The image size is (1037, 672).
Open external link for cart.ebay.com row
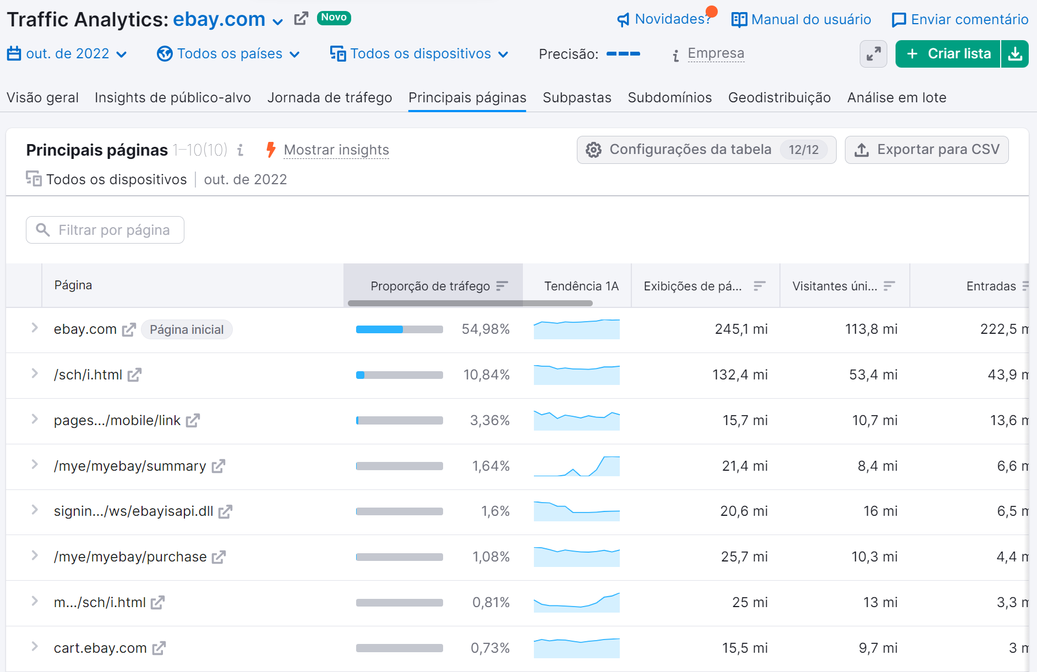(159, 648)
